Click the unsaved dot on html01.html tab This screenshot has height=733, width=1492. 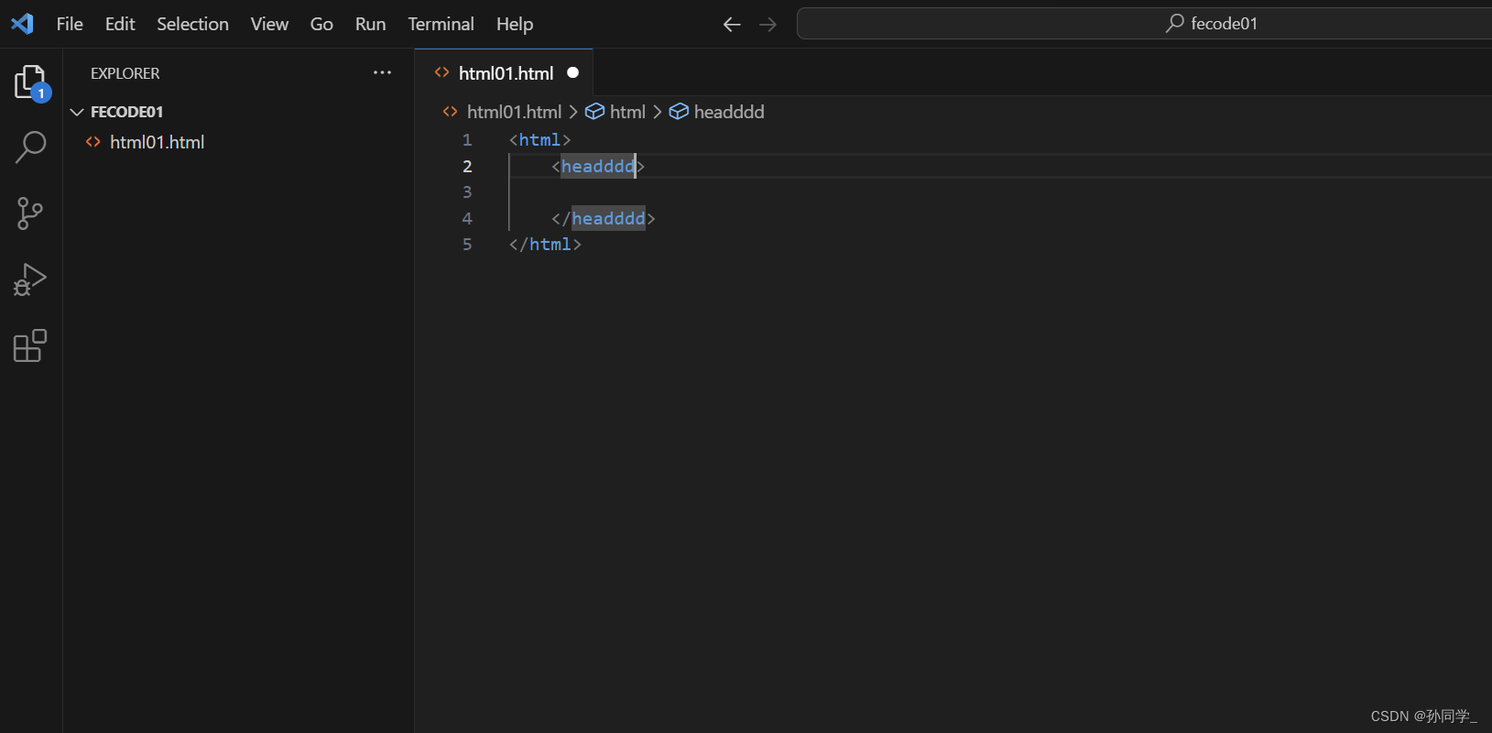click(x=573, y=72)
